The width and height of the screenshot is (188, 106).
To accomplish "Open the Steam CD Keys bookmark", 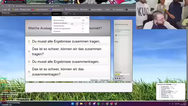I will pos(41,9).
